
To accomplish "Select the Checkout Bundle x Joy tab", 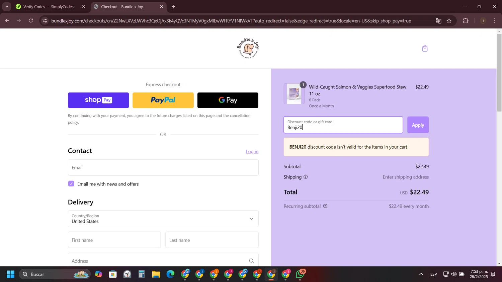I will coord(122,7).
